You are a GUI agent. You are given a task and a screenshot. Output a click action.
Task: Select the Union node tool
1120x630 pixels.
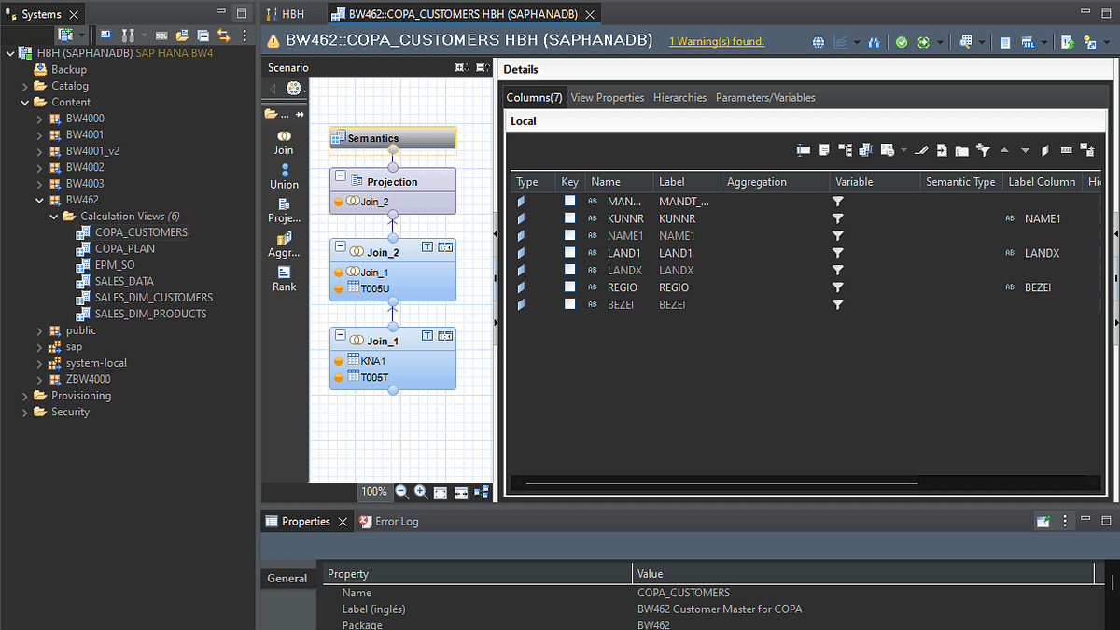[x=284, y=175]
